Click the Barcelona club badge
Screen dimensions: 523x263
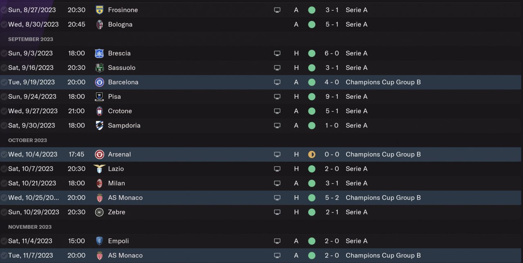[99, 82]
